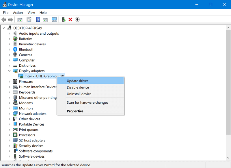Select the fingerprint icon for Biometric devices
231x168 pixels.
tap(15, 44)
